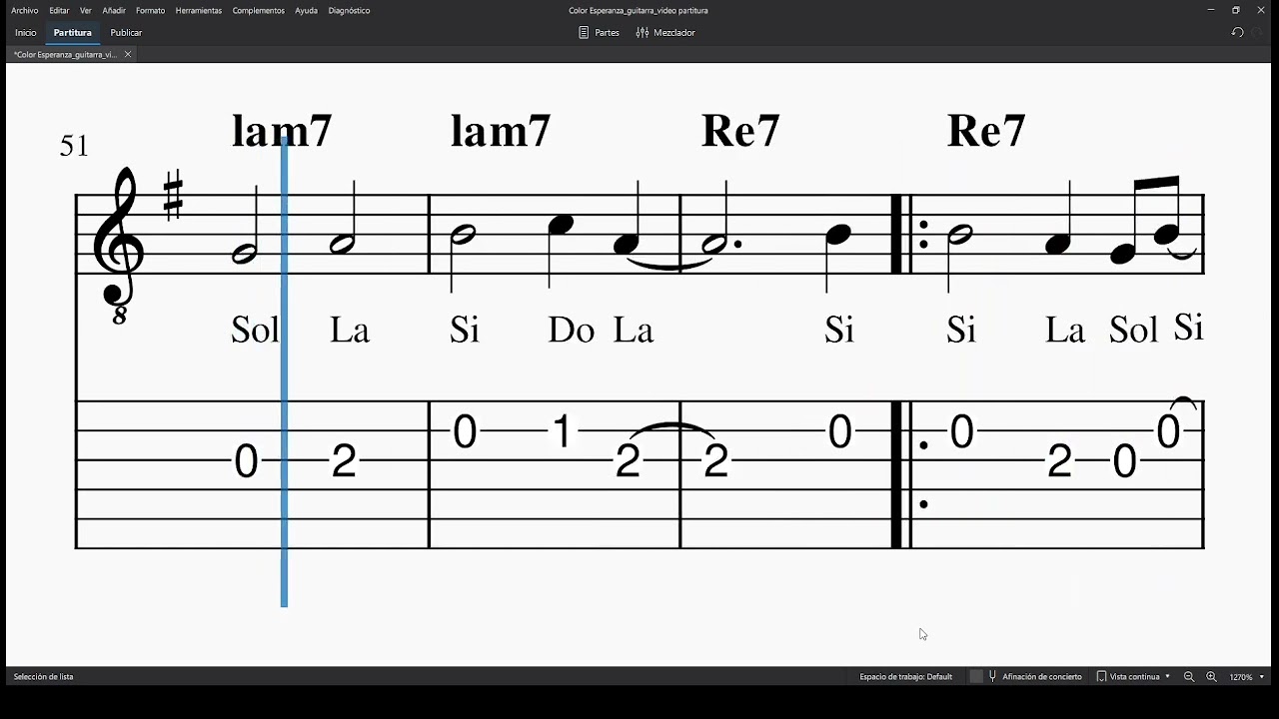Open the Mezclador mixer
Viewport: 1279px width, 719px height.
[x=665, y=32]
